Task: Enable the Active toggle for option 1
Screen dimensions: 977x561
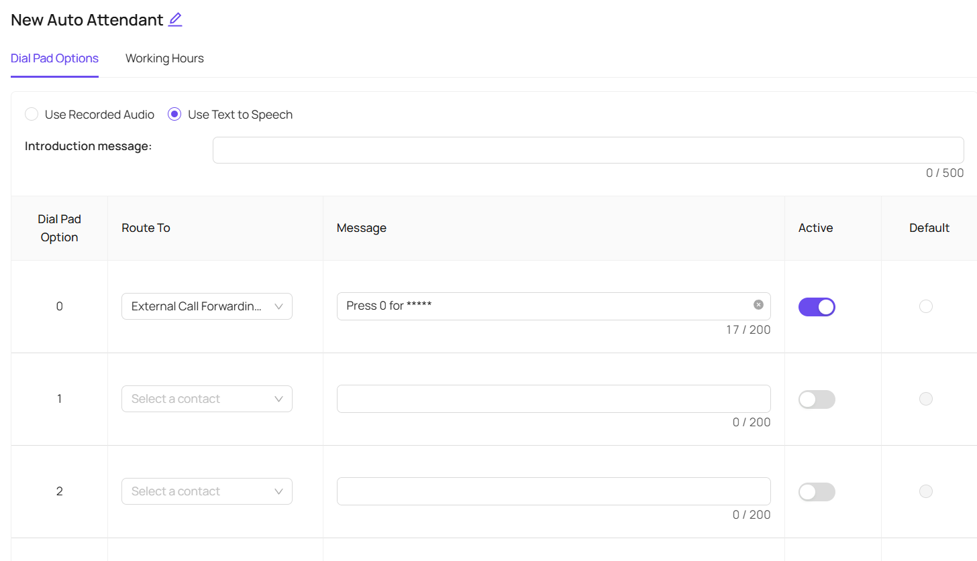Action: [x=817, y=399]
